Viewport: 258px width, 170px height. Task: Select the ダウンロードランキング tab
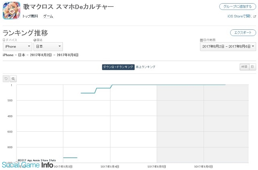[x=118, y=67]
